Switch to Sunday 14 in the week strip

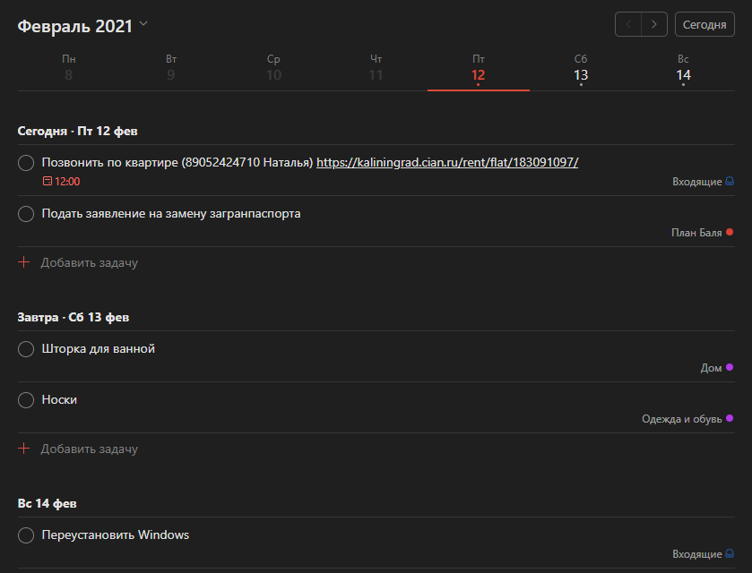pyautogui.click(x=683, y=69)
